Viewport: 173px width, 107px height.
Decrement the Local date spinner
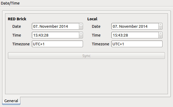point(160,28)
